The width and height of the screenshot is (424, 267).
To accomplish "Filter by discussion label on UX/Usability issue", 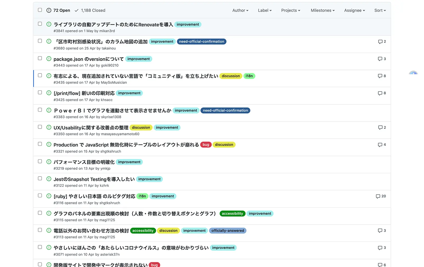I will tap(141, 128).
